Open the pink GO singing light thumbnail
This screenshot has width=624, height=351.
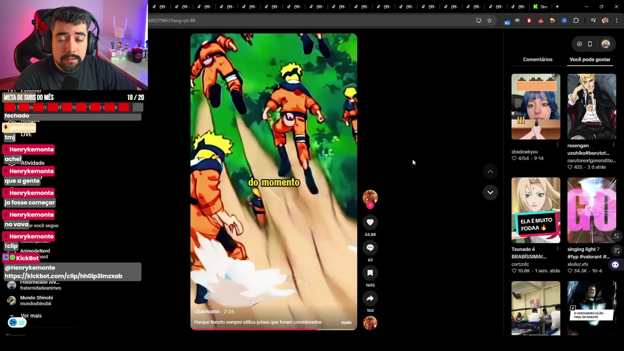(x=592, y=210)
